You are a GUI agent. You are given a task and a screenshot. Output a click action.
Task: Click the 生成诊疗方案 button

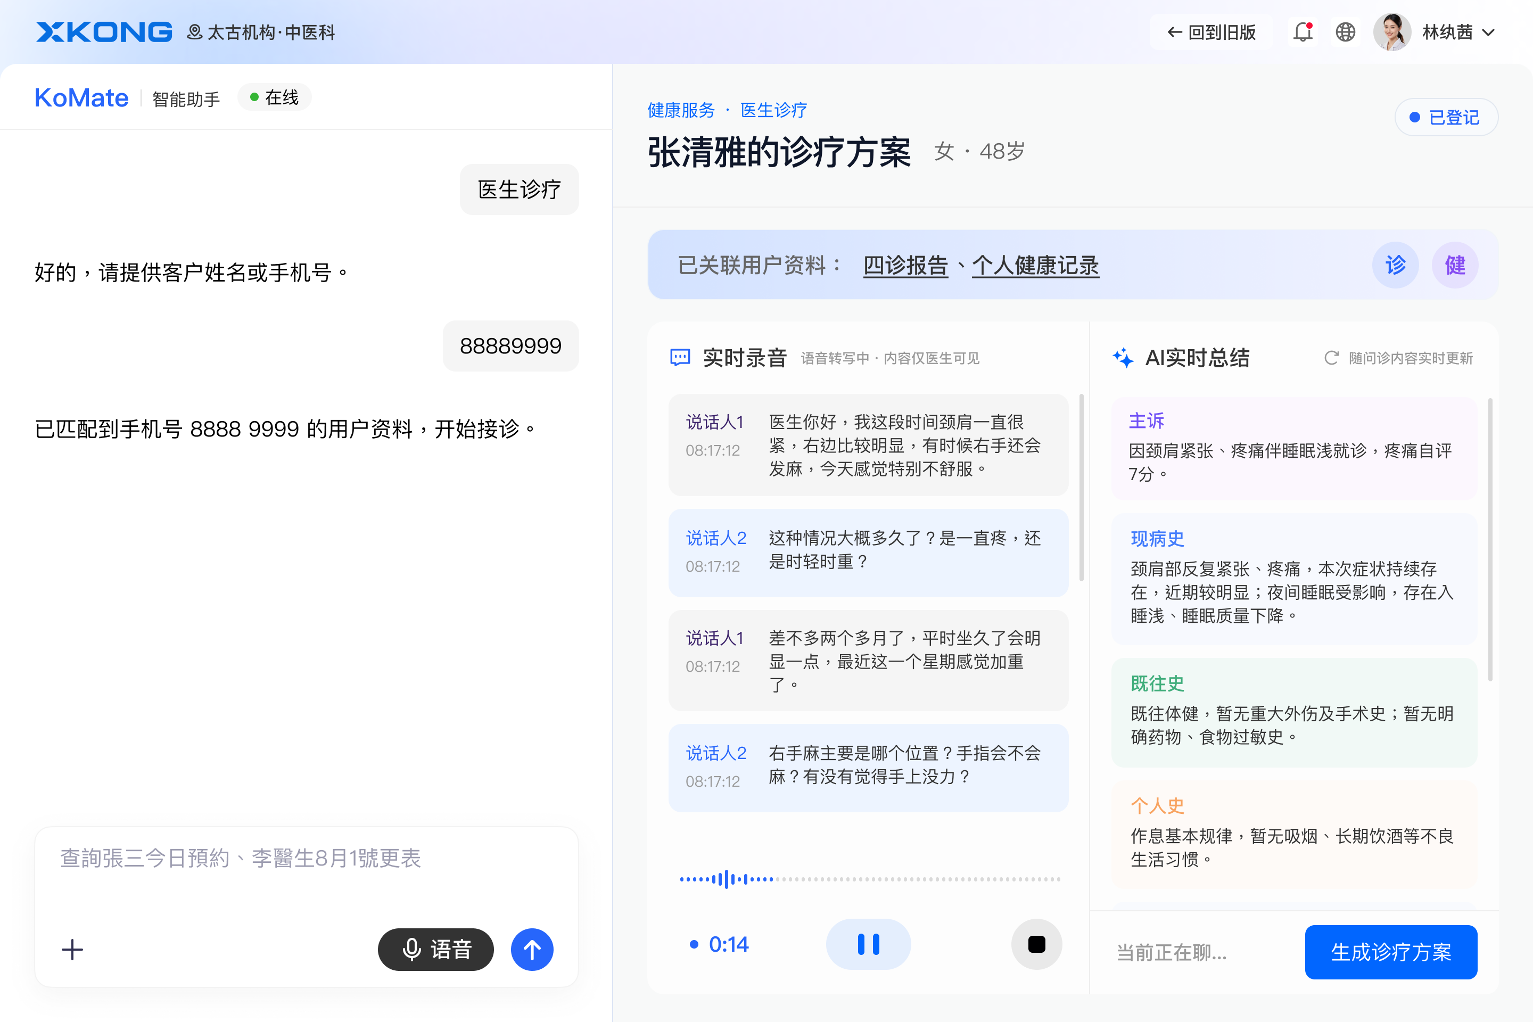tap(1391, 952)
